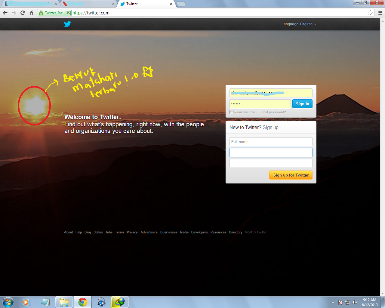Image resolution: width=385 pixels, height=308 pixels.
Task: Launch the media player taskbar icon
Action: point(26,302)
